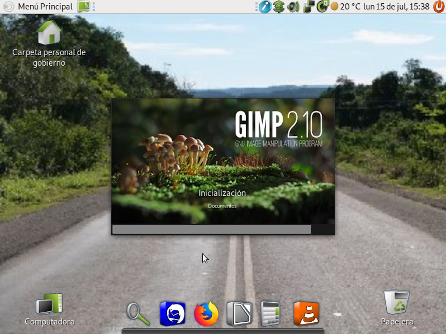446x334 pixels.
Task: Launch VLC media player from the dock
Action: 306,313
